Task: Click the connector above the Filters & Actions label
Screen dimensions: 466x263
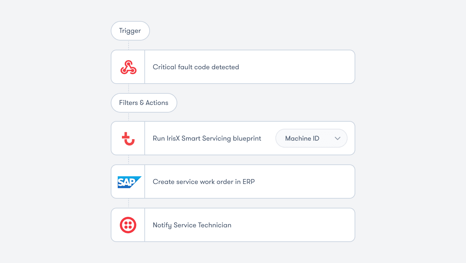Action: click(x=129, y=88)
